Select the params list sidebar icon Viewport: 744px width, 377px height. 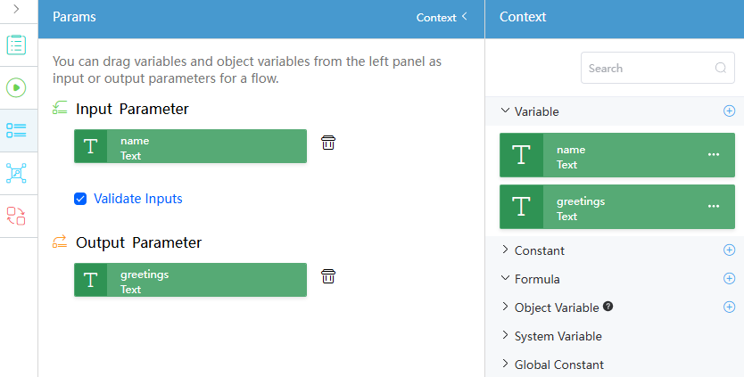(16, 130)
